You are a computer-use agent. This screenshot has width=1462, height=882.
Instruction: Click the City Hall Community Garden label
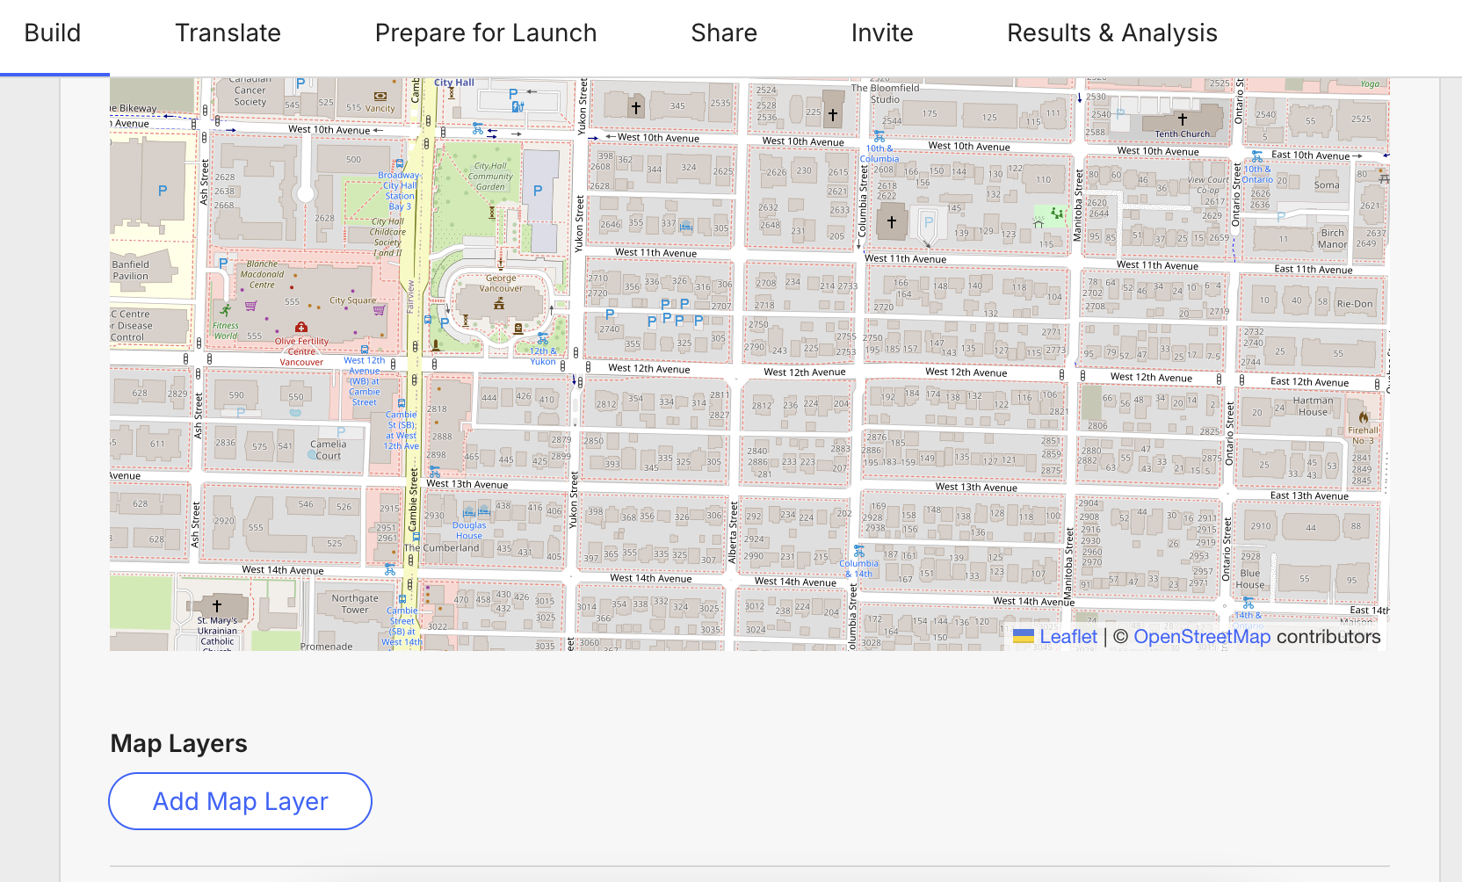click(x=490, y=176)
